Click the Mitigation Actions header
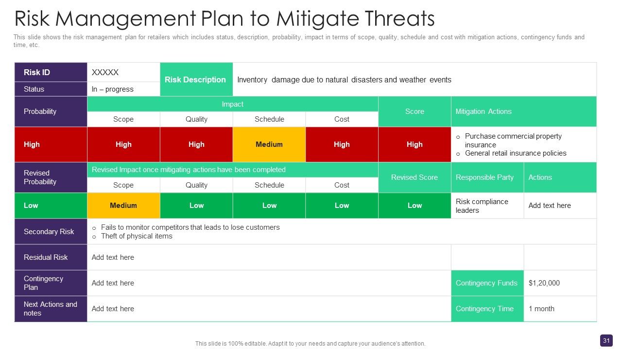 524,111
